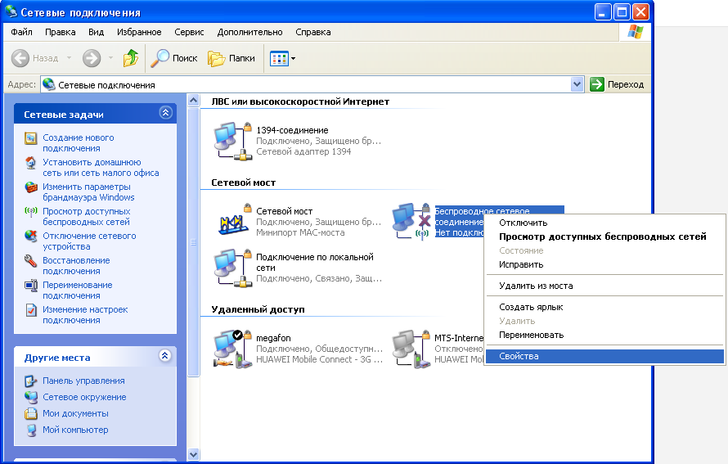Open Мои документы in Other Places
728x464 pixels.
(76, 413)
